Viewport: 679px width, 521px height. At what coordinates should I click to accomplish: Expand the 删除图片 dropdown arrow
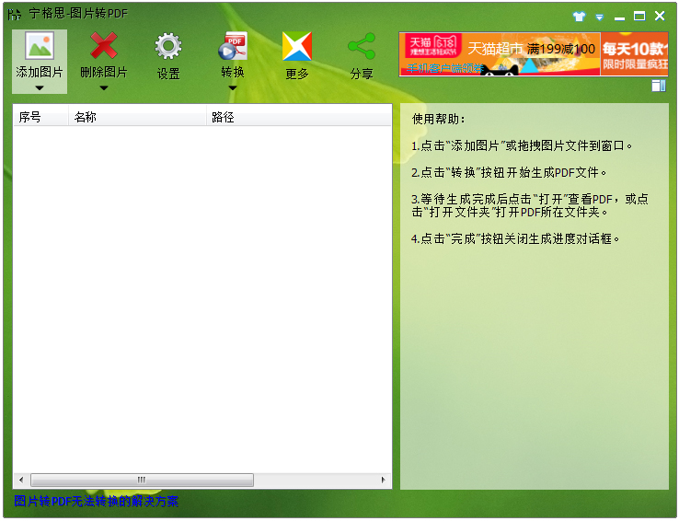103,88
